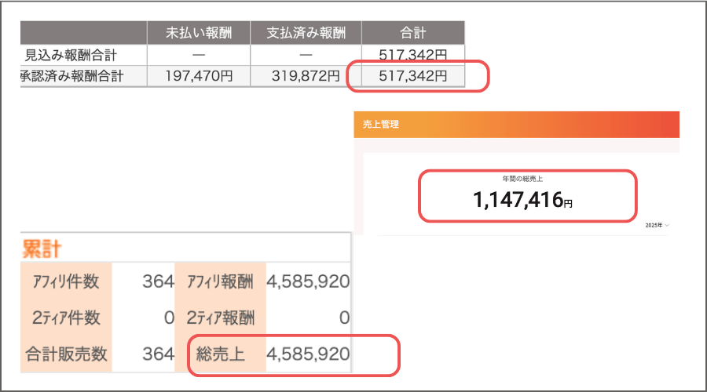Click the 見込み報酬合計 total 517,342円 cell
Viewport: 707px width, 392px height.
coord(412,55)
